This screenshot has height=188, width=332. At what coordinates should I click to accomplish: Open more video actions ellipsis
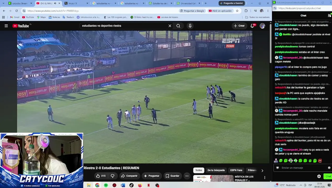[187, 176]
